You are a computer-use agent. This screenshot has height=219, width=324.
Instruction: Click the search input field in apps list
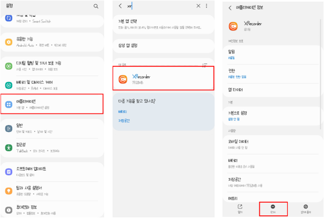click(x=158, y=6)
